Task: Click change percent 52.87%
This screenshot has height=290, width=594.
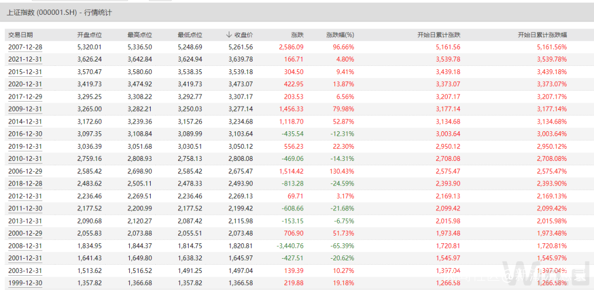Action: (344, 122)
